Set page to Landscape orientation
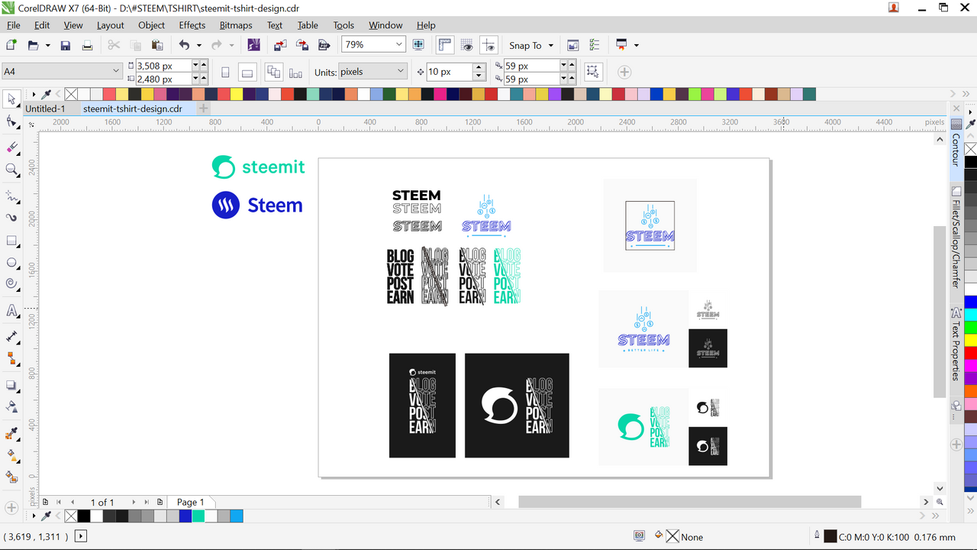The width and height of the screenshot is (977, 550). pos(247,72)
